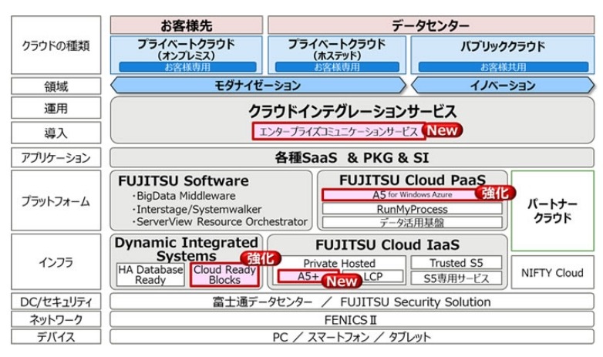Click the ネットワーク row label
This screenshot has width=603, height=357.
click(56, 320)
